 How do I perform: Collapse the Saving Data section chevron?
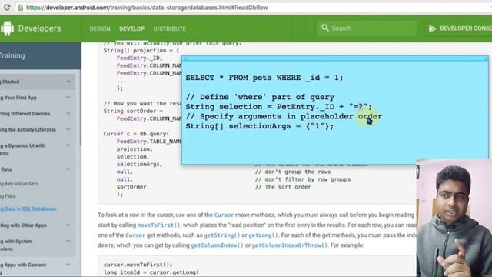click(68, 169)
